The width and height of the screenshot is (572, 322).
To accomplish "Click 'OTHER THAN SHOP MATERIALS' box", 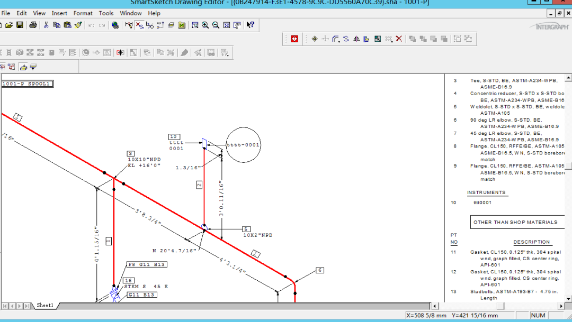I will (517, 222).
